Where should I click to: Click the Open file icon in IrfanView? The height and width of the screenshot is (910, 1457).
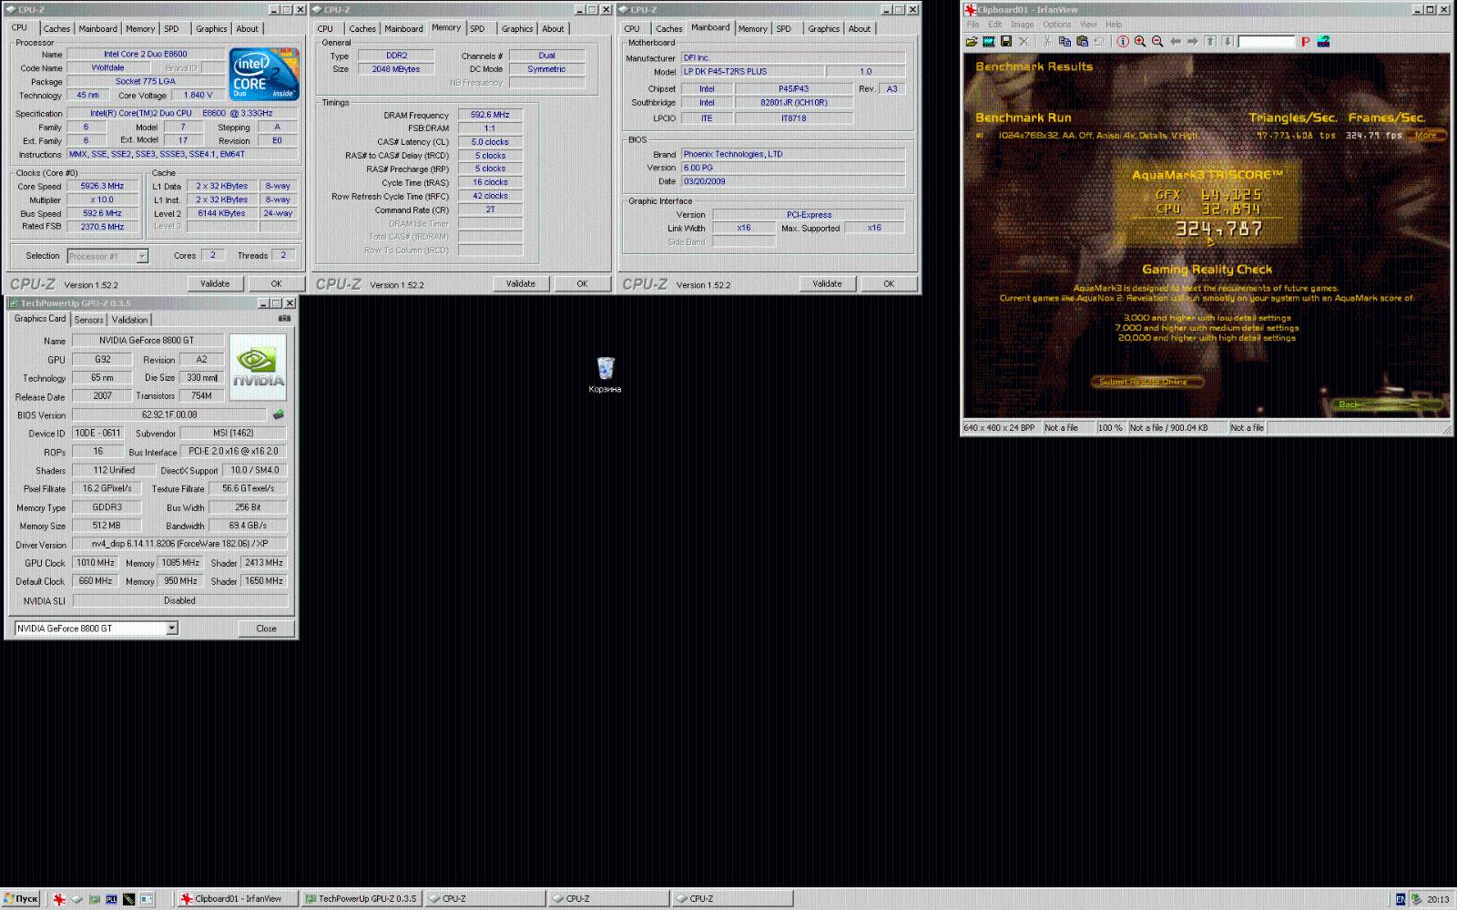(x=972, y=42)
